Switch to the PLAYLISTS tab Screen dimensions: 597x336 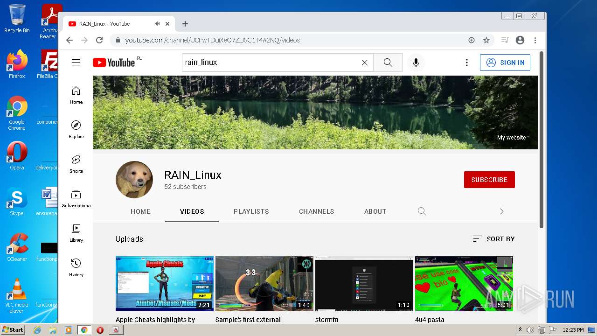(251, 211)
